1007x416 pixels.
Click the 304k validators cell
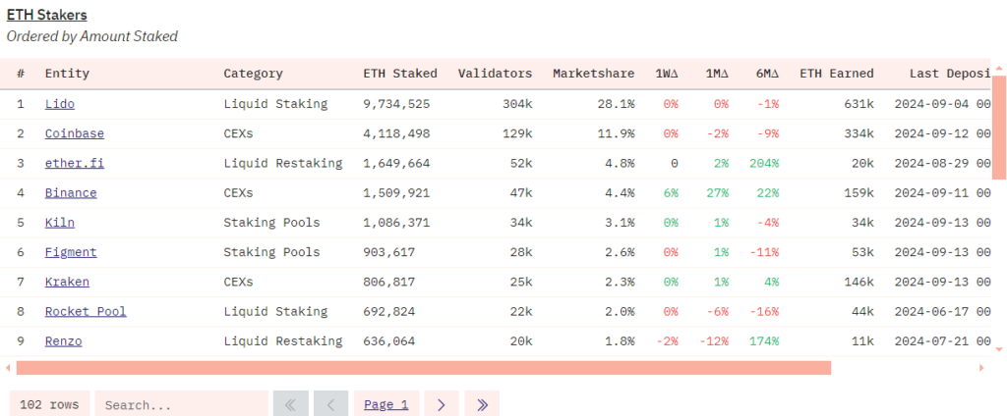517,104
